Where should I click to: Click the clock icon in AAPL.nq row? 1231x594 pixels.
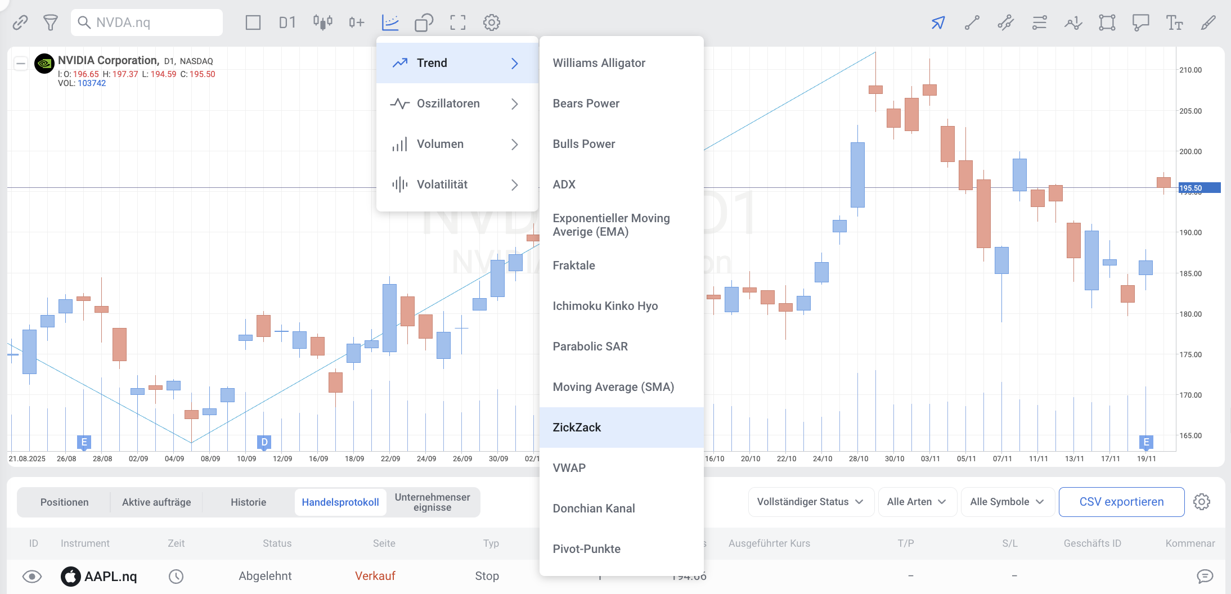pyautogui.click(x=176, y=577)
